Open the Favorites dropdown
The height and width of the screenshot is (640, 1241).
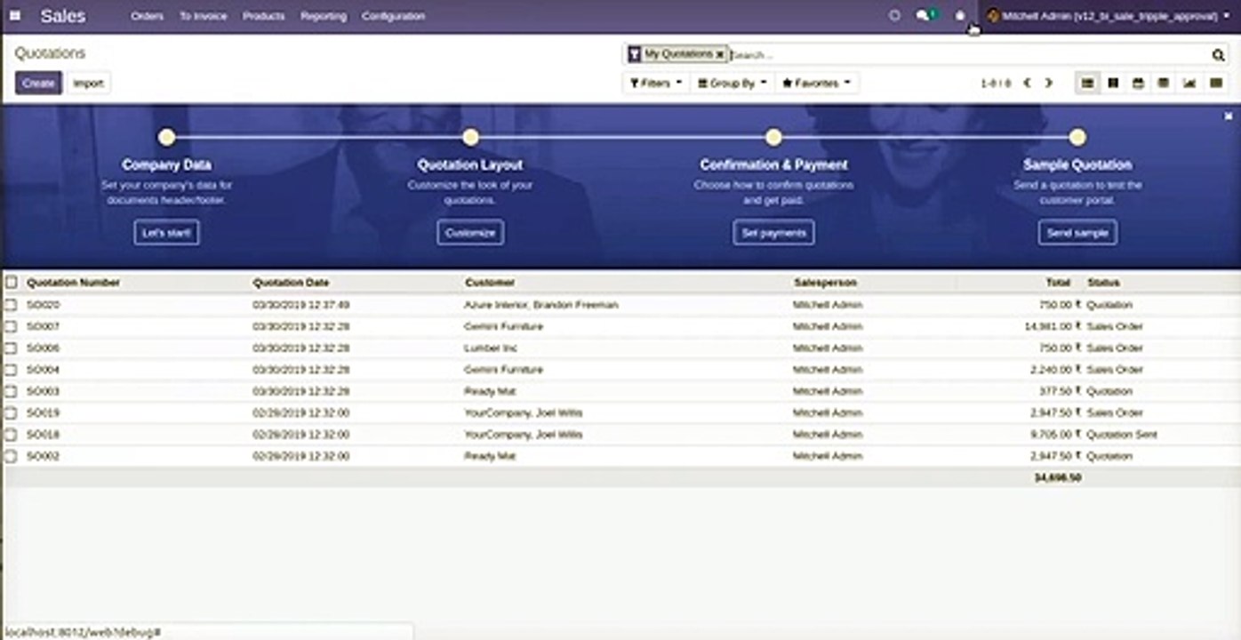[816, 83]
